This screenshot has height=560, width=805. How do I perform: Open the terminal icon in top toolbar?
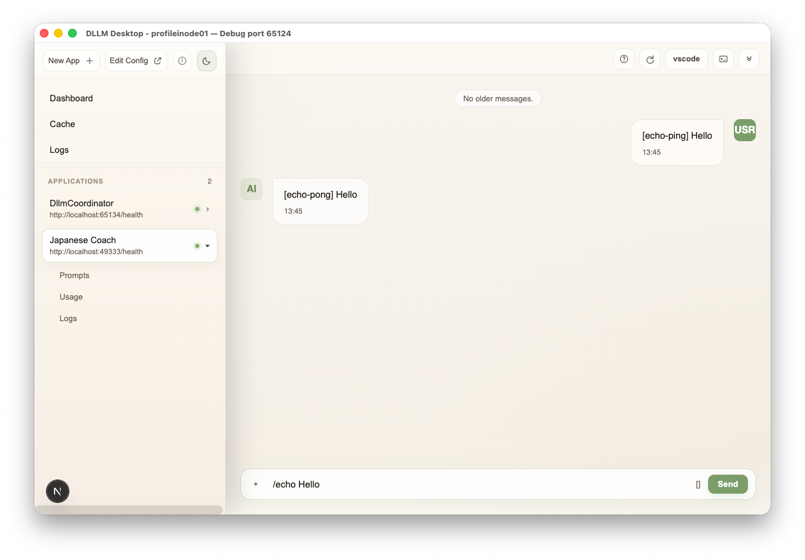pos(723,59)
